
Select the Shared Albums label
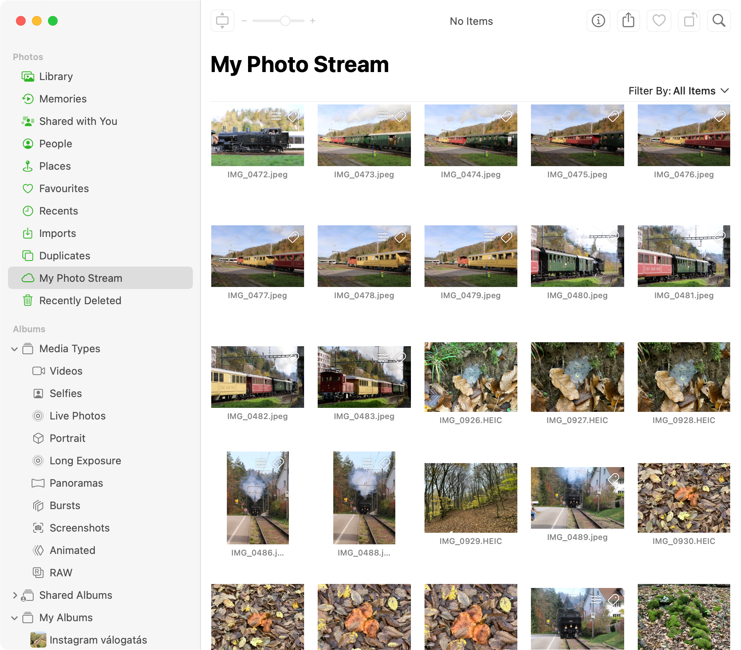click(76, 595)
